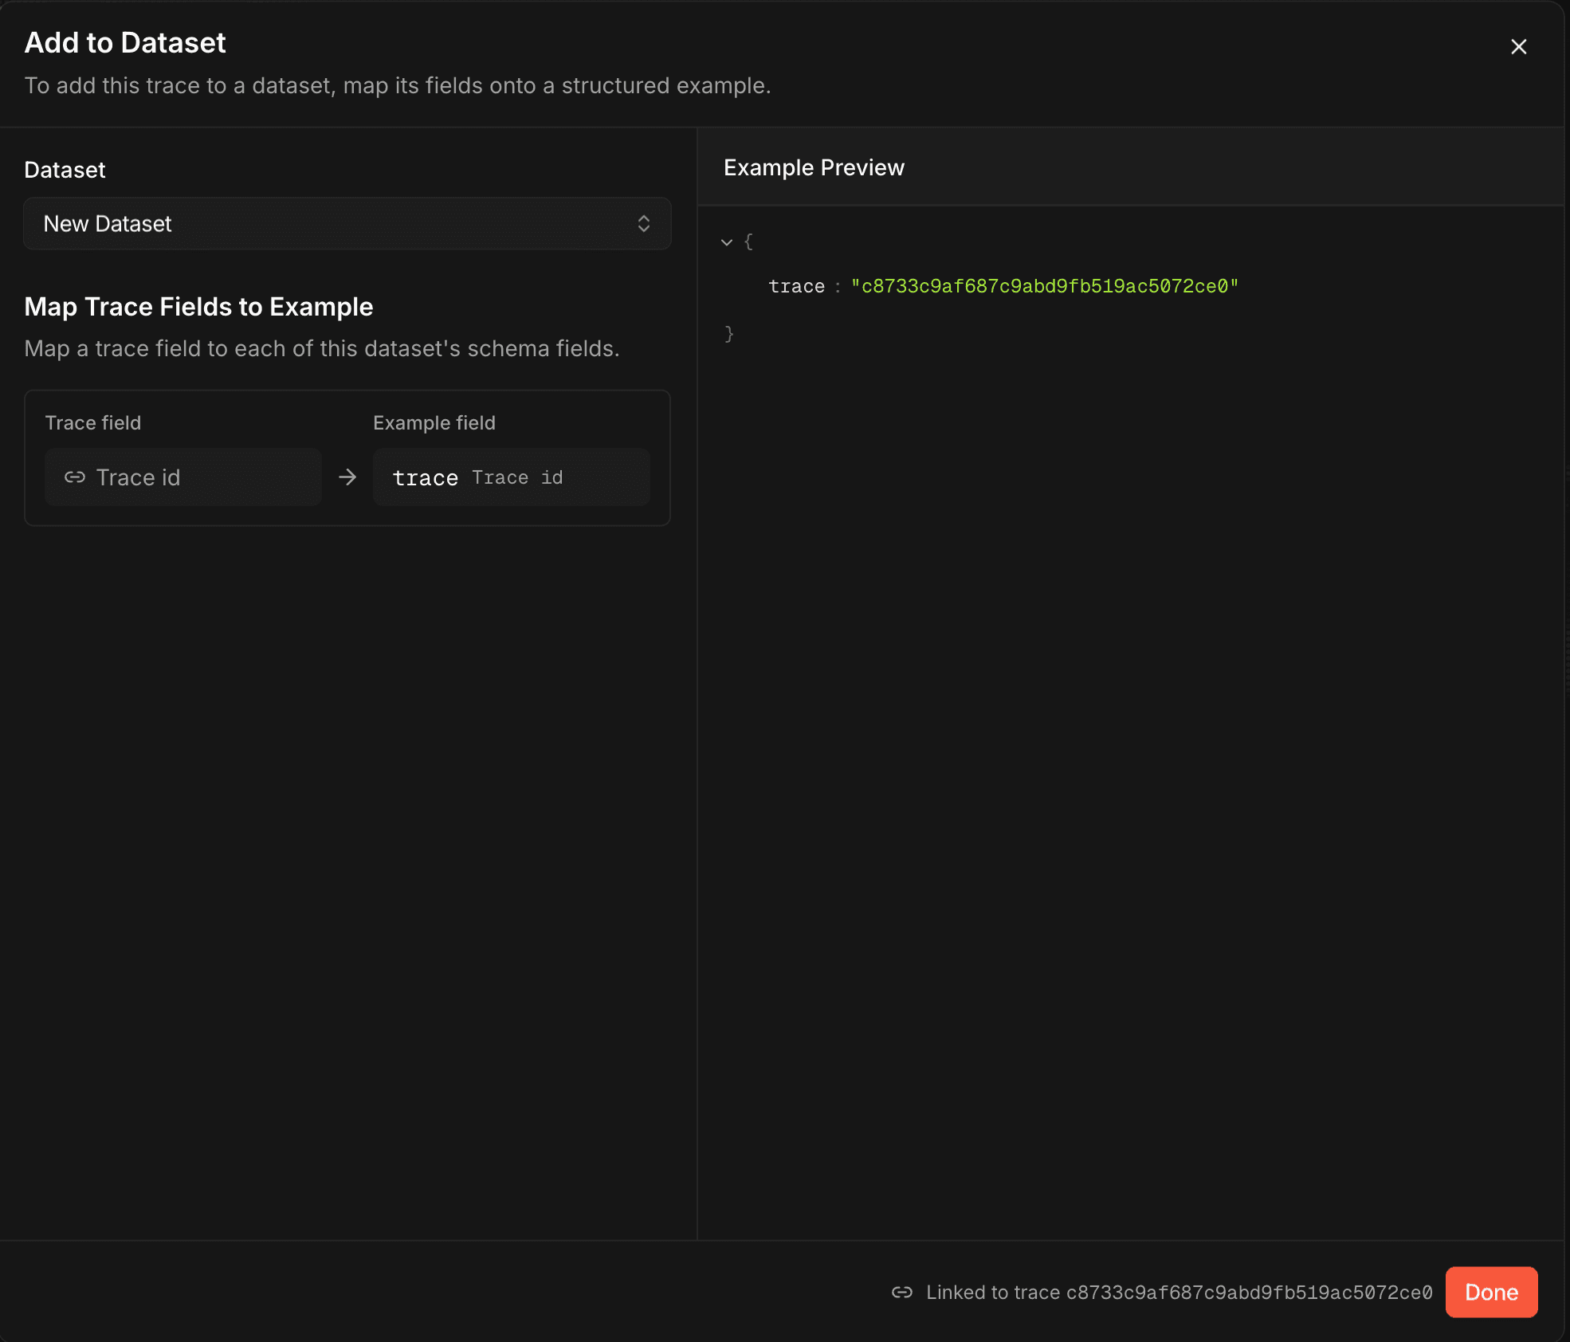Click the Example field column label
Screen dimensions: 1570x1342
pyautogui.click(x=434, y=423)
